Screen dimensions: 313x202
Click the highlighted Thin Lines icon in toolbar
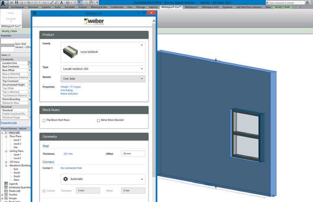(x=80, y=3)
